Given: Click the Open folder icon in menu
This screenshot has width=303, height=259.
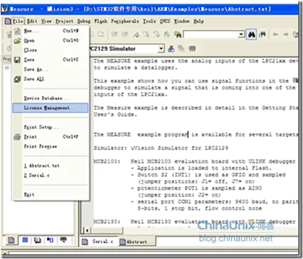Looking at the screenshot, I should click(17, 41).
